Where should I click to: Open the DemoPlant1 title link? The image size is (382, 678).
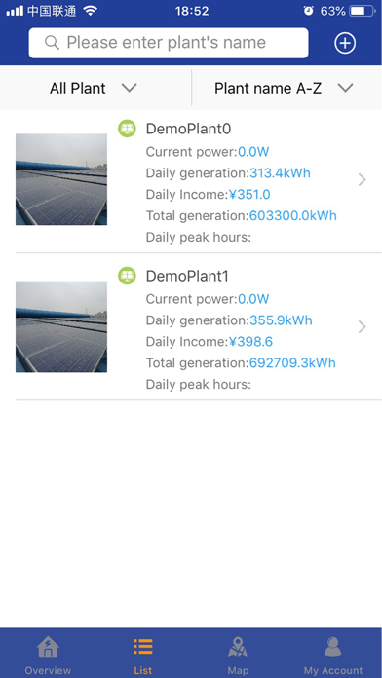point(187,276)
